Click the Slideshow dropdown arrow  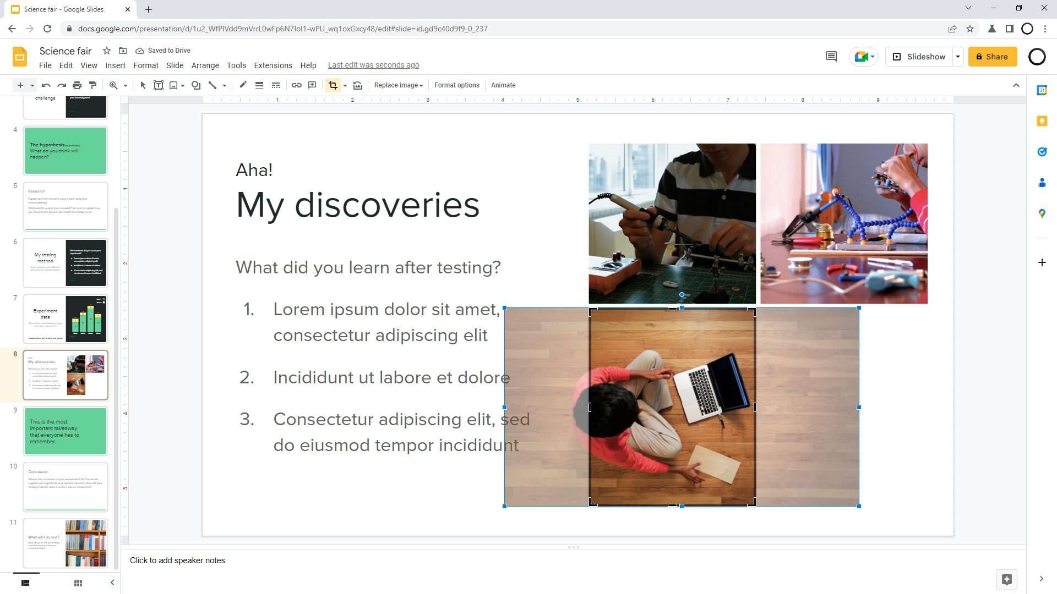point(958,57)
